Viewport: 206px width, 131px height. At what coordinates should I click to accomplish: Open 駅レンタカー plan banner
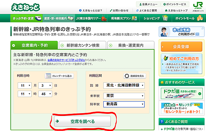pos(182,108)
